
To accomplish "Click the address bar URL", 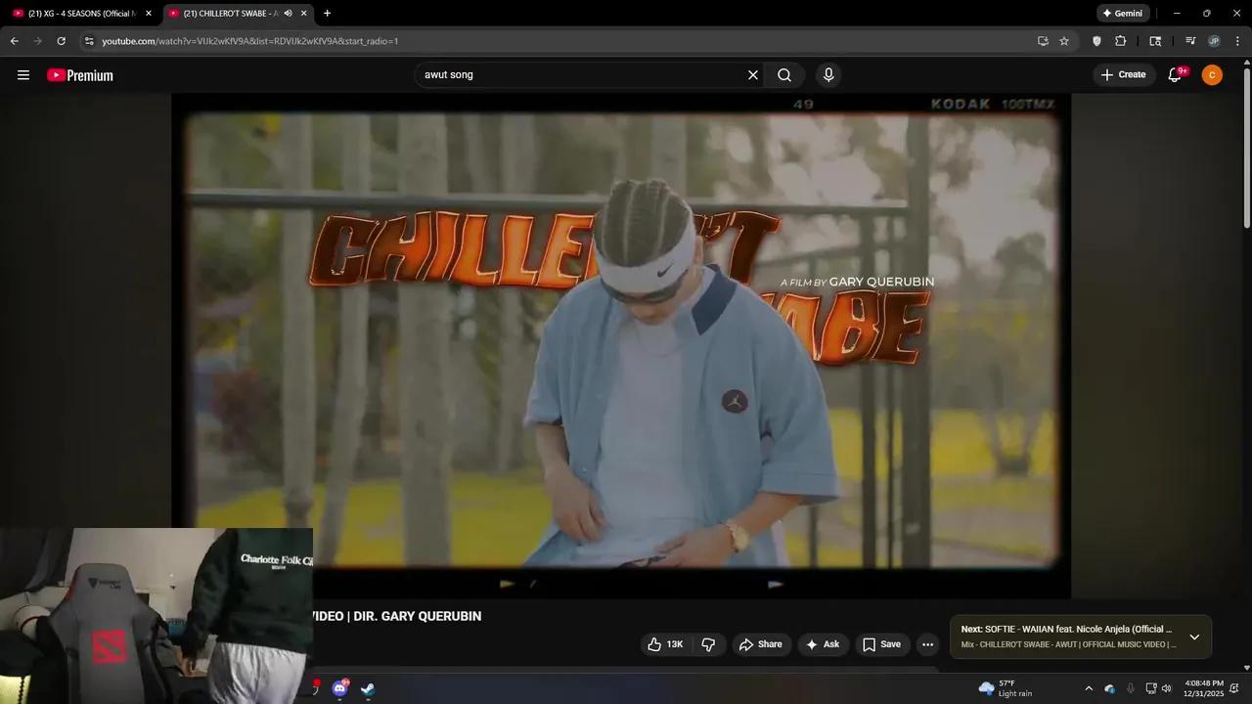I will (249, 41).
